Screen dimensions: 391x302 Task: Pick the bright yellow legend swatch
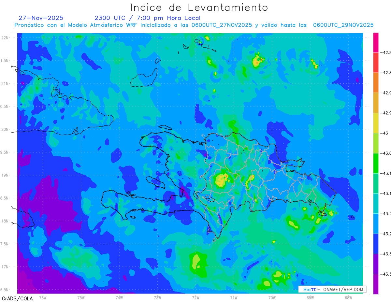[376, 123]
